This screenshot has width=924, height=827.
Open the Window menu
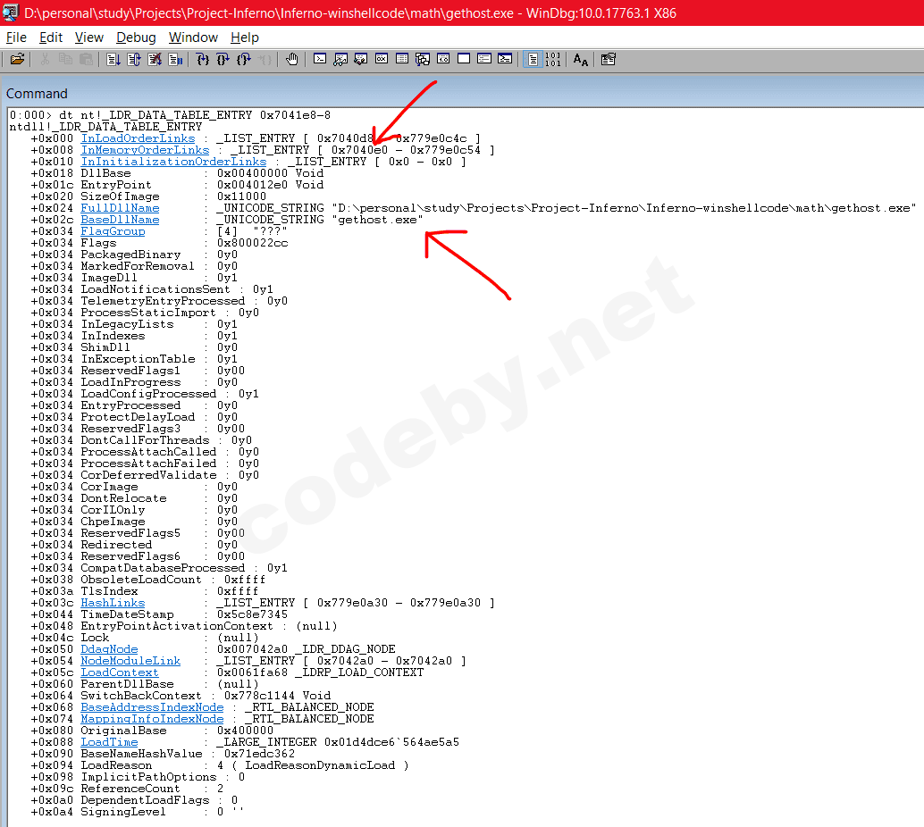point(193,38)
